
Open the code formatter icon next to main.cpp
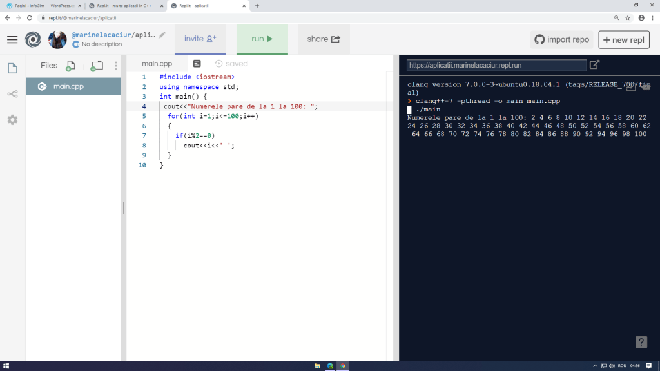click(x=197, y=64)
